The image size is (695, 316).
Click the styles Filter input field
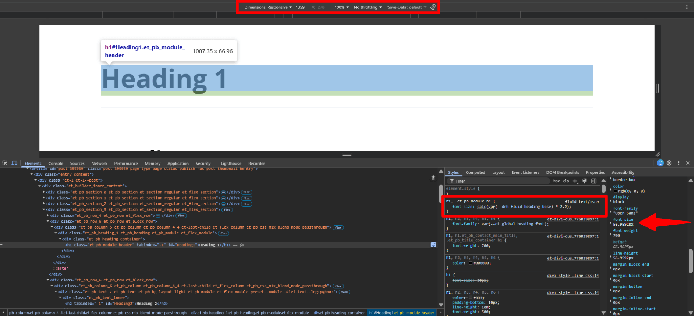pyautogui.click(x=498, y=181)
